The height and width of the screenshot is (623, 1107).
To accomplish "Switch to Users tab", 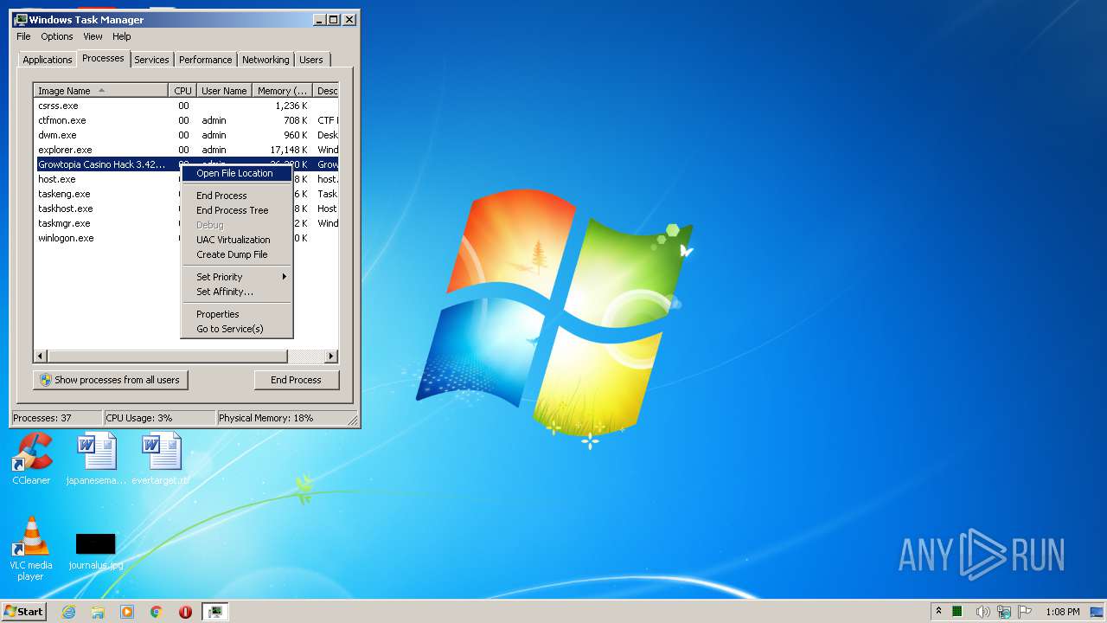I will pyautogui.click(x=311, y=60).
